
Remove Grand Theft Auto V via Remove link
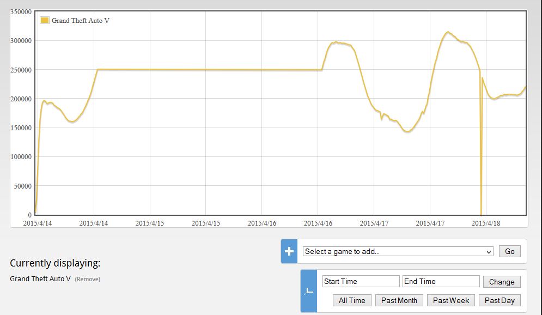[x=87, y=279]
